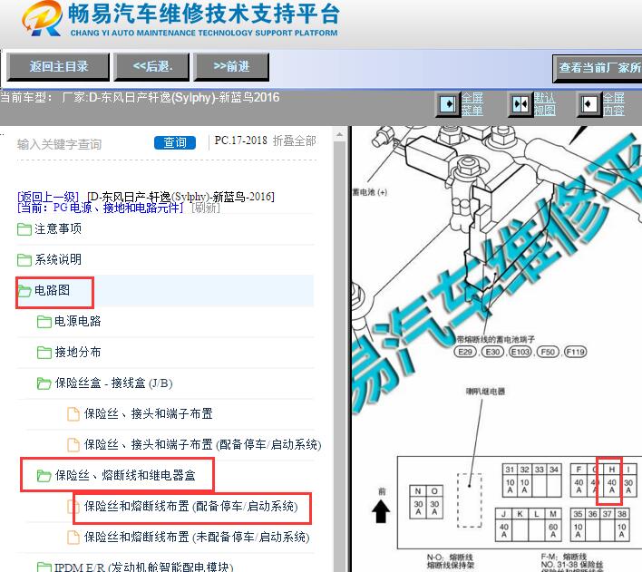Image resolution: width=642 pixels, height=572 pixels.
Task: Expand the IPDM E/R folder
Action: pyautogui.click(x=143, y=567)
